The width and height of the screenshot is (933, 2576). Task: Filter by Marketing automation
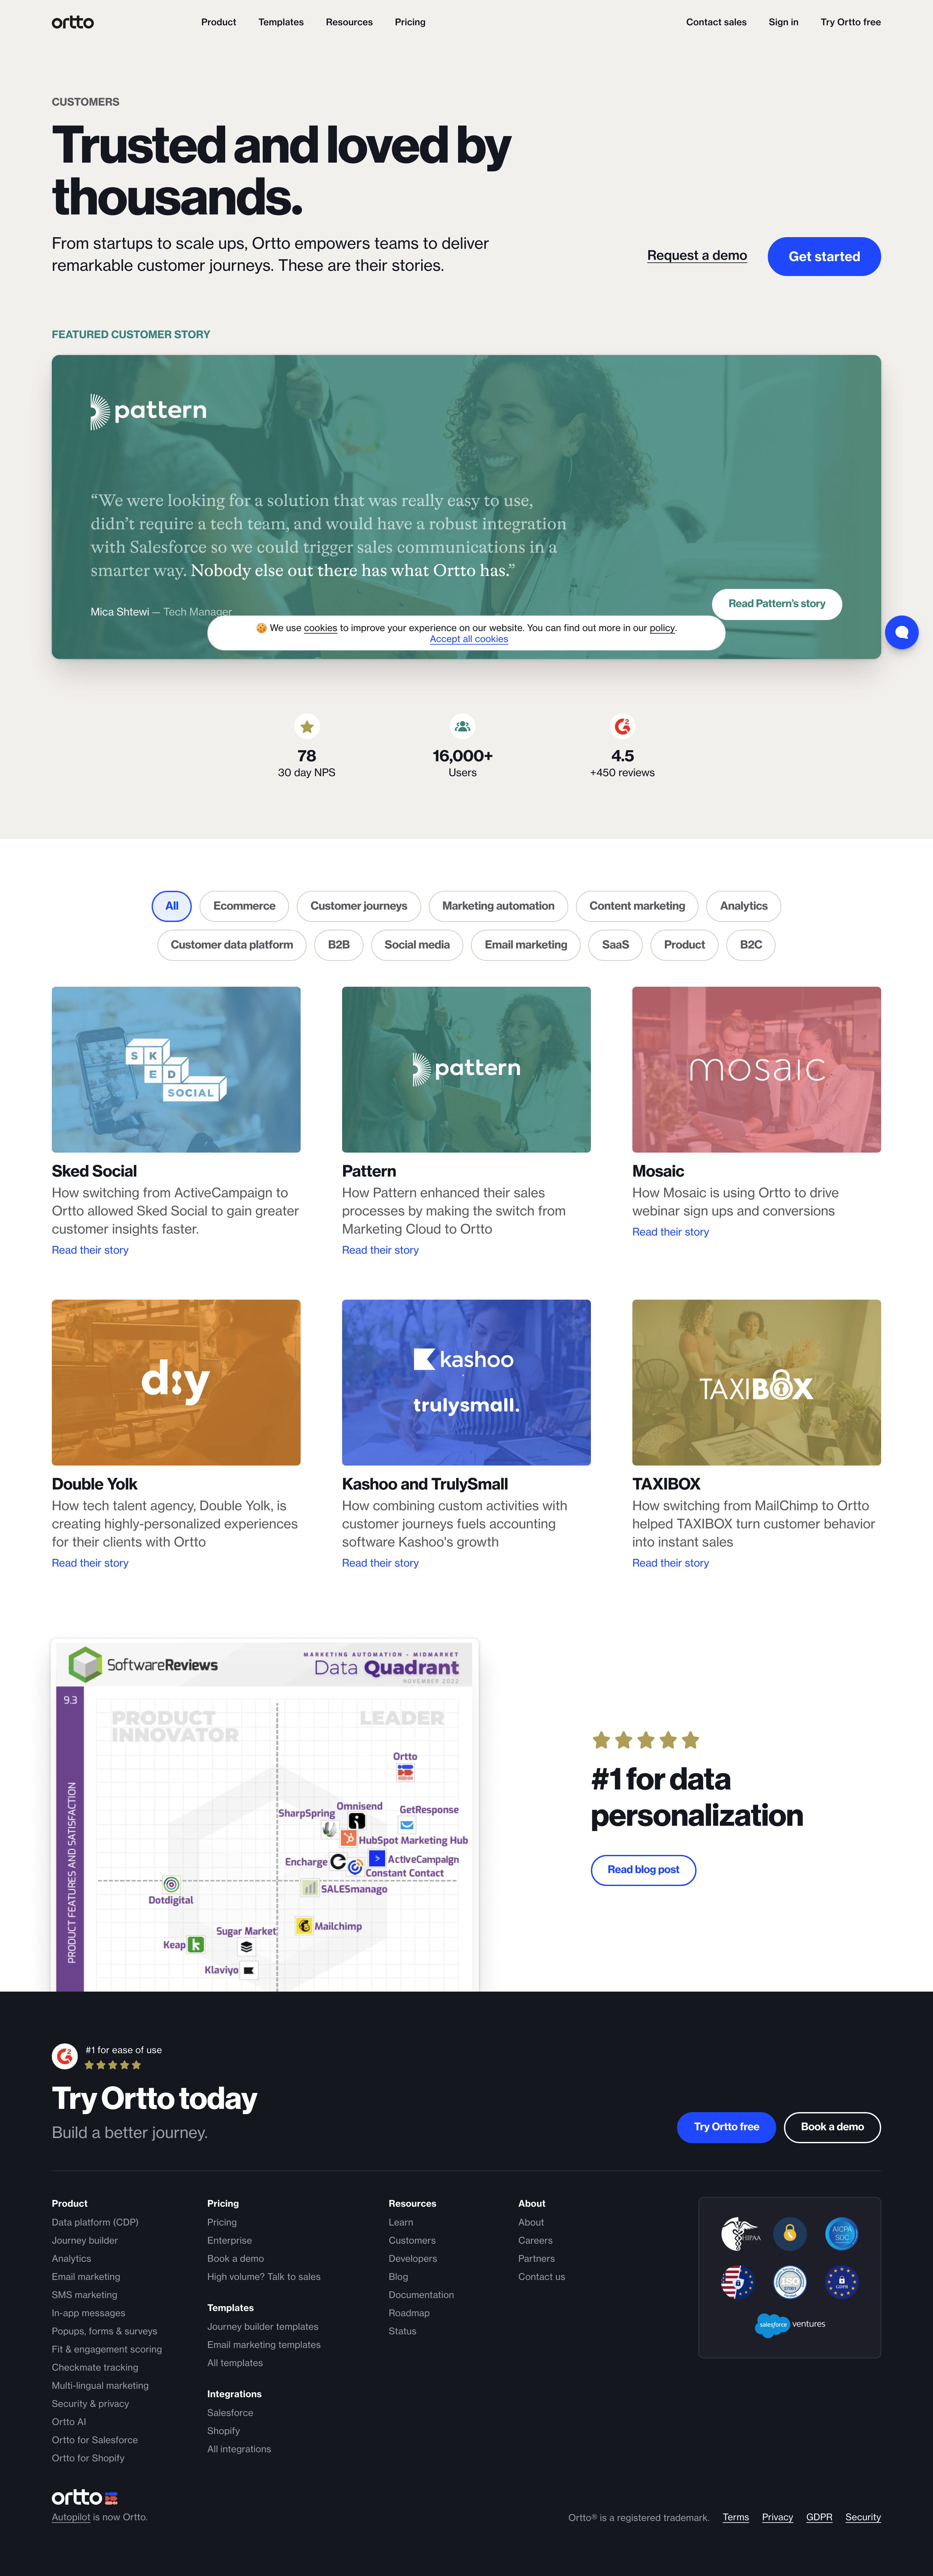pos(498,906)
